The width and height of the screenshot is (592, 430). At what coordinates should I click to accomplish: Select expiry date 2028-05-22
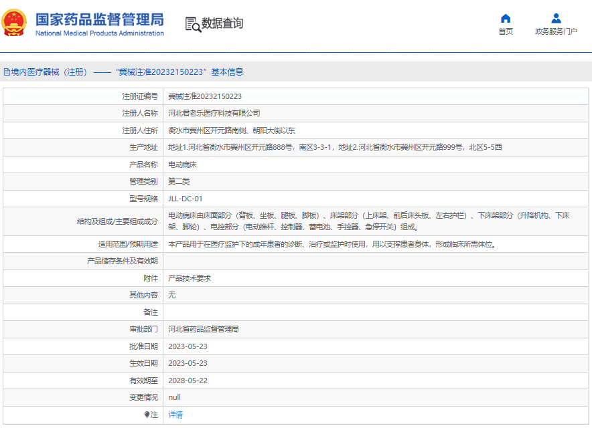[x=188, y=381]
